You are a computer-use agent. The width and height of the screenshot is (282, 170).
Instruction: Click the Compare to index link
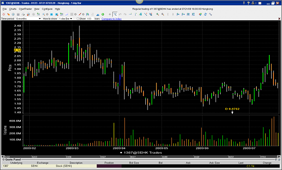point(111,18)
